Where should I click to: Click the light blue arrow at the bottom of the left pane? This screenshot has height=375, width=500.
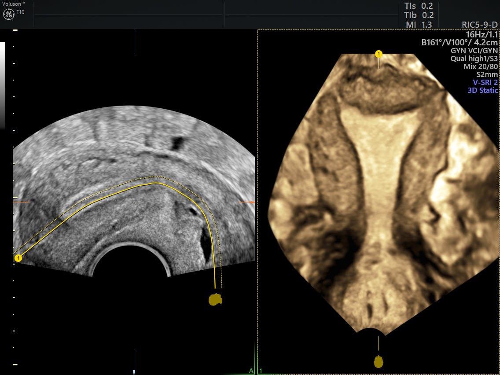pyautogui.click(x=134, y=362)
